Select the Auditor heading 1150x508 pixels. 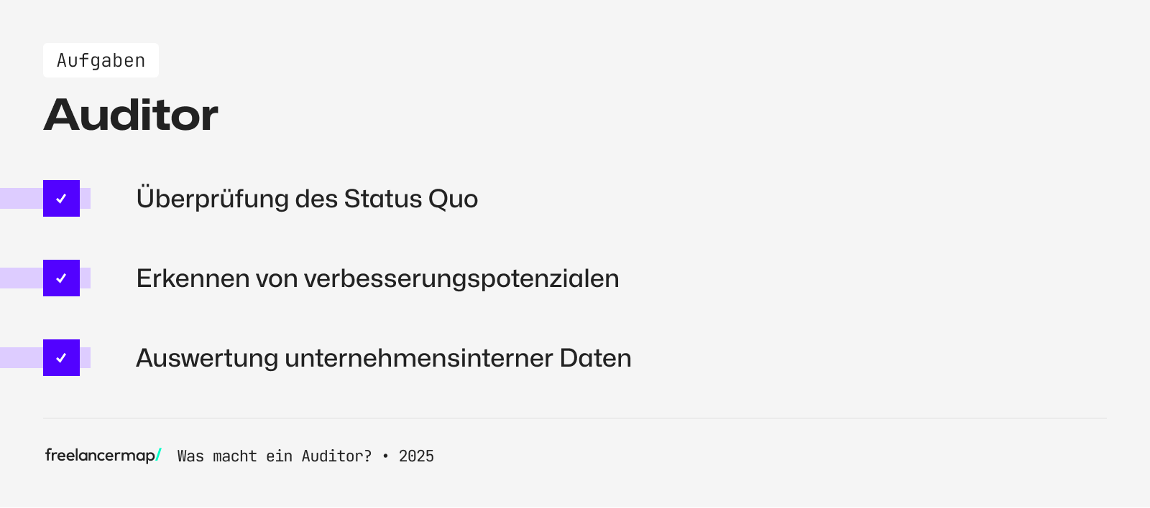pos(131,115)
